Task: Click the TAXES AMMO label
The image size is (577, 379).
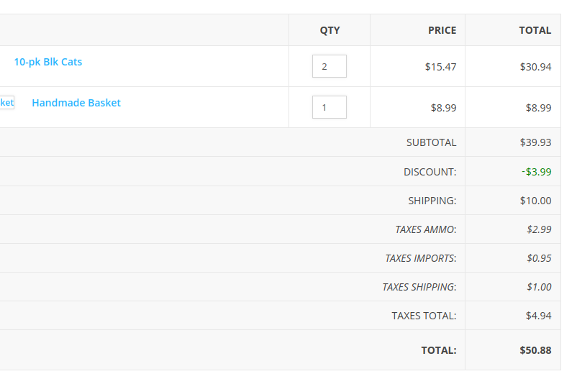Action: 426,229
